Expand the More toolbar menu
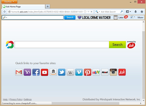Screen dimensions: 146x106 [141, 17]
